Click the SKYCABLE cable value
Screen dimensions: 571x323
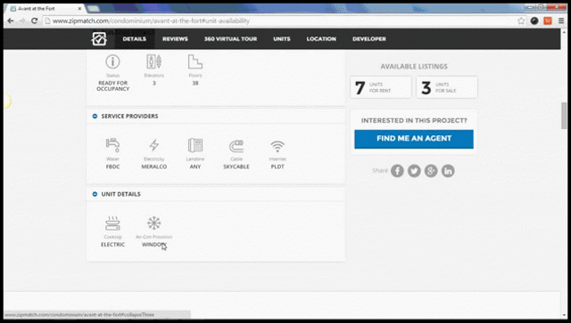point(236,166)
